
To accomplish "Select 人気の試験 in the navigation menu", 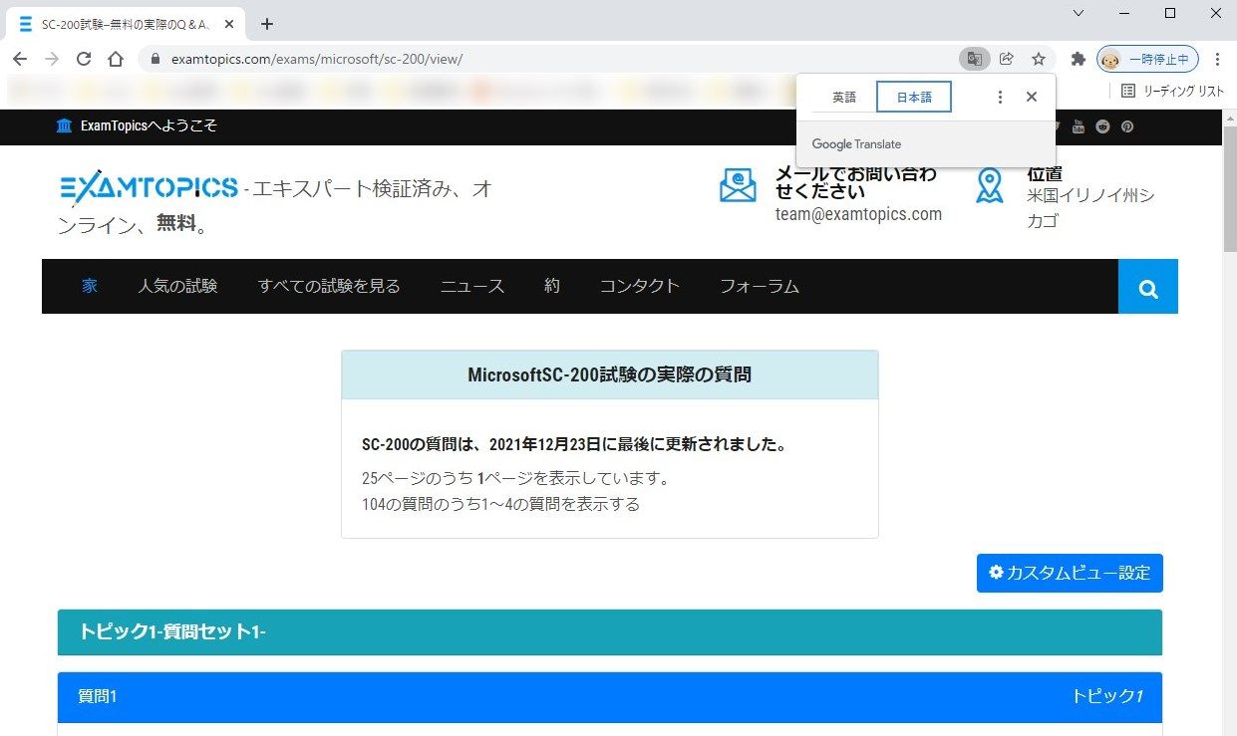I will (177, 286).
